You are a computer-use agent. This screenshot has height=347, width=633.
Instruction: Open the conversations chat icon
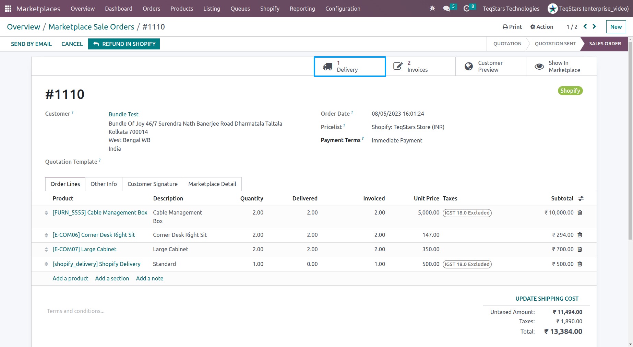point(446,8)
